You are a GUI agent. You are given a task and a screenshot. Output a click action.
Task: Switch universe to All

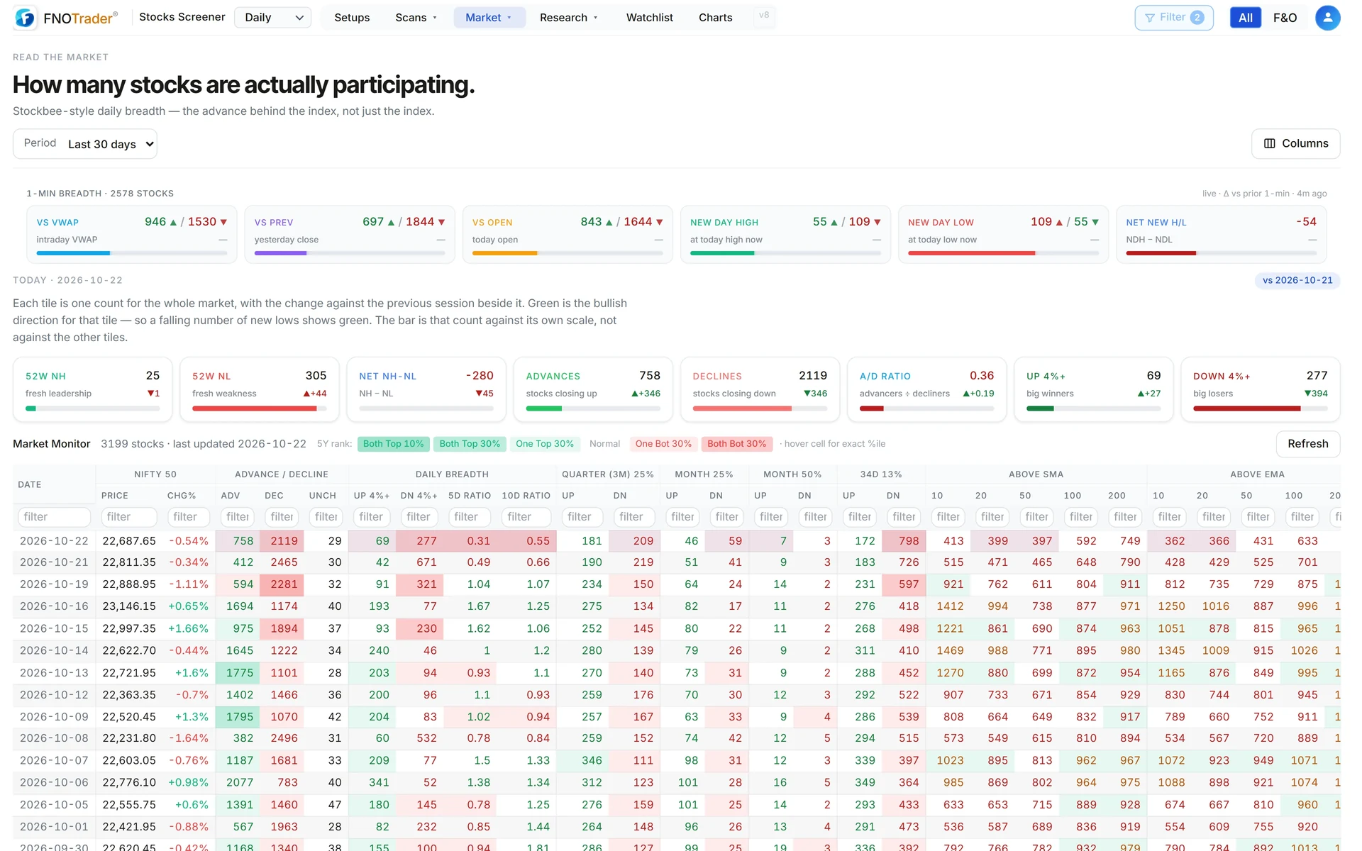click(x=1246, y=18)
